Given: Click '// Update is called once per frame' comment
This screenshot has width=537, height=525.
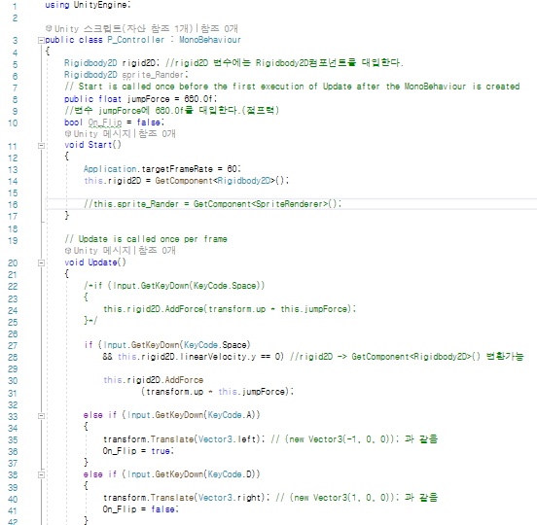Looking at the screenshot, I should click(x=146, y=239).
